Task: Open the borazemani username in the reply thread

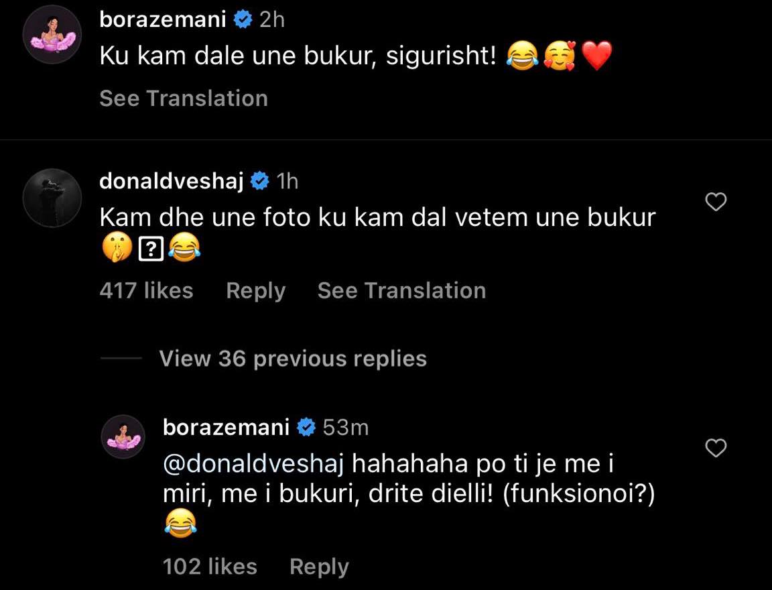Action: pos(226,427)
